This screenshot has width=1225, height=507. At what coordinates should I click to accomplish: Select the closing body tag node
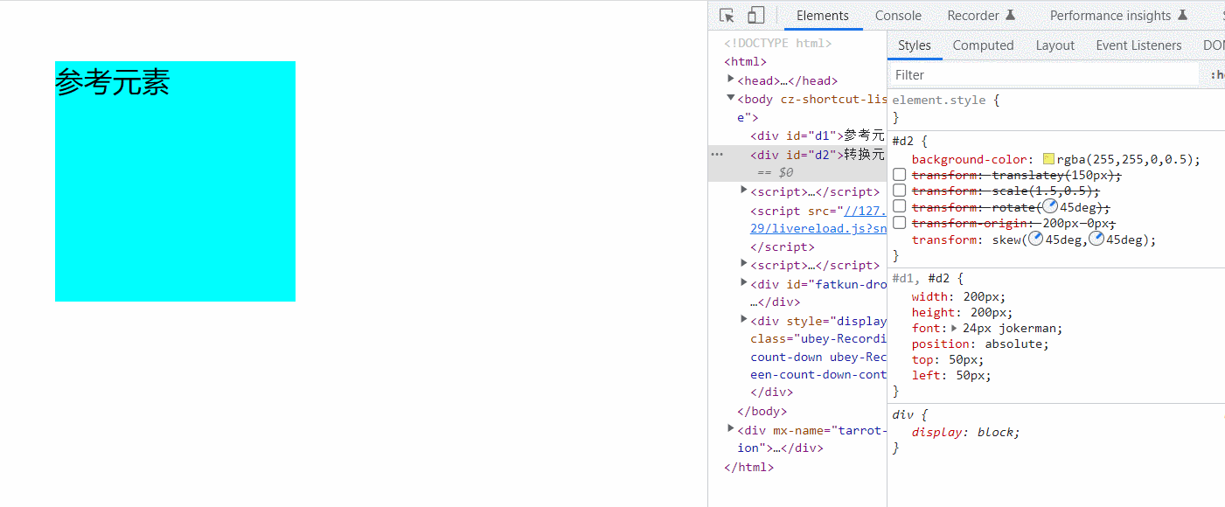[762, 411]
